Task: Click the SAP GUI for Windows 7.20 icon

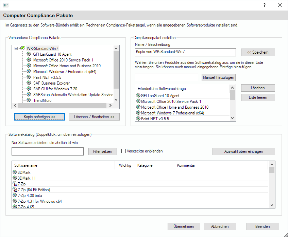Action: 29,89
